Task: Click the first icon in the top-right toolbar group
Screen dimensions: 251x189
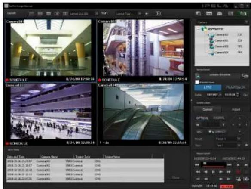Action: 198,13
